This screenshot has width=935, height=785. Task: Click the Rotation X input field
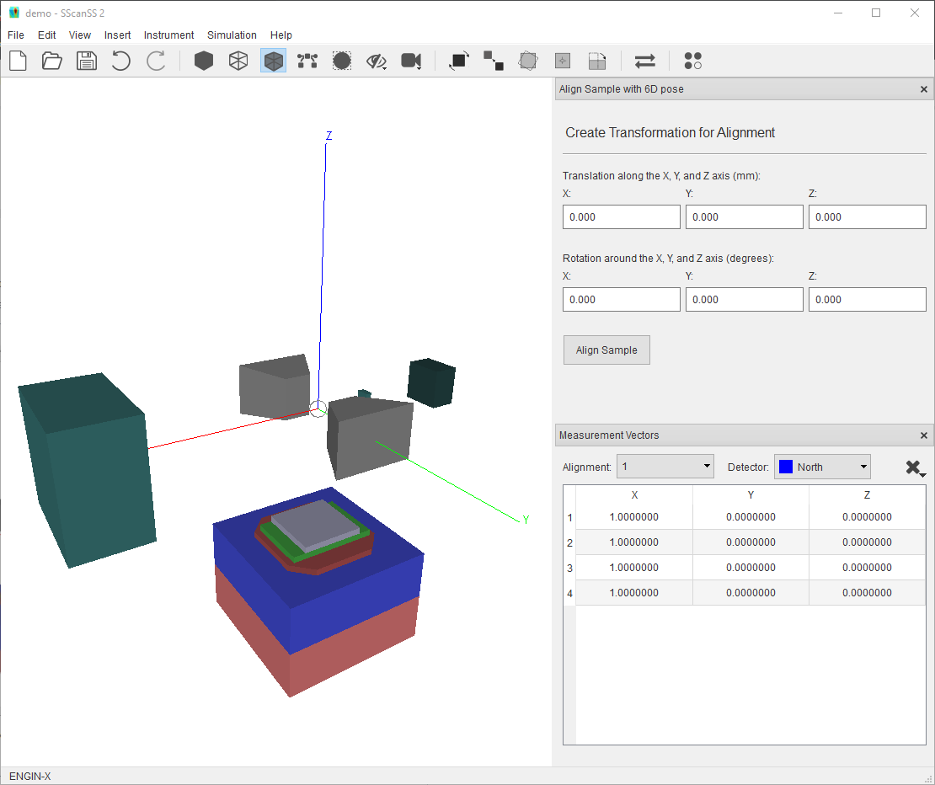coord(622,299)
